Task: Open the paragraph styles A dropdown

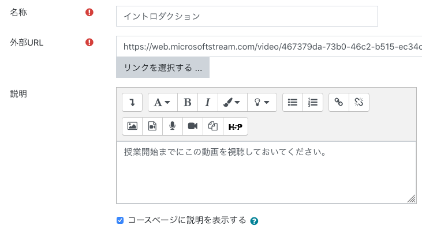Action: pos(163,103)
